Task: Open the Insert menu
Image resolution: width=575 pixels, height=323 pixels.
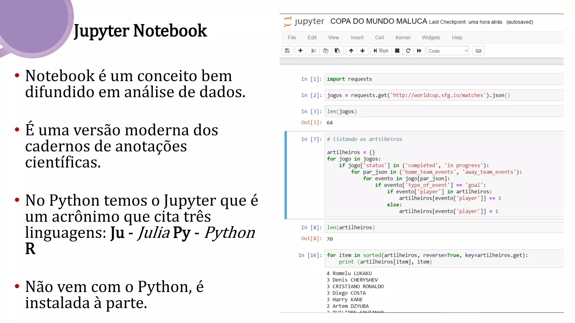Action: 357,38
